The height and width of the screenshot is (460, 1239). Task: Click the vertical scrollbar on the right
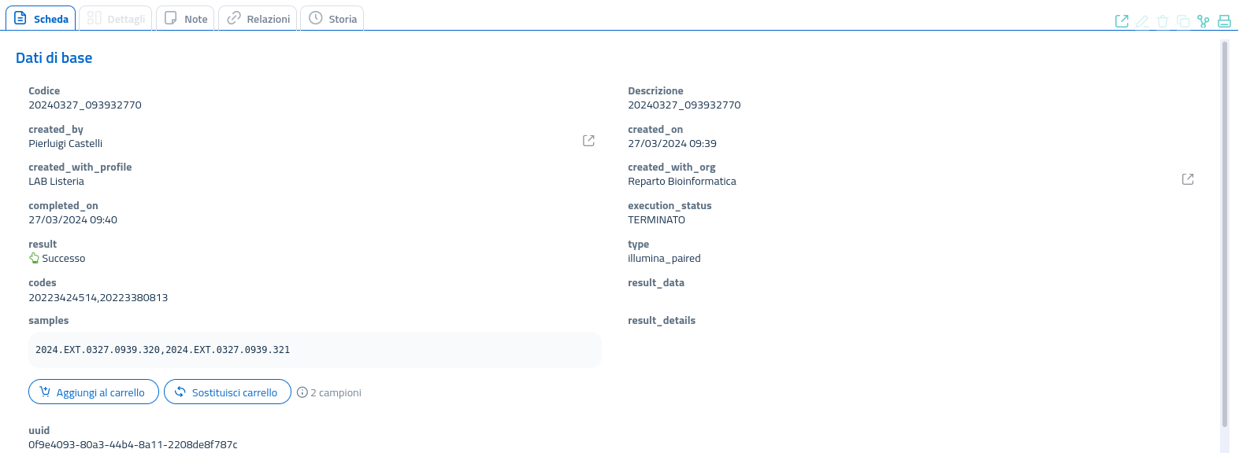tap(1225, 236)
